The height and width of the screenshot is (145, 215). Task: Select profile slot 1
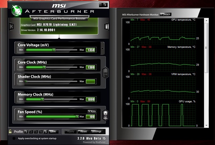tap(26, 132)
